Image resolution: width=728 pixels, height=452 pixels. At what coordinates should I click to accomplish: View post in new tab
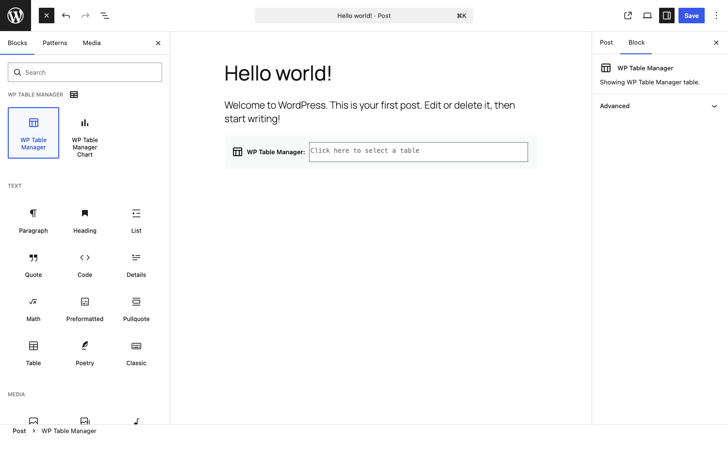[x=628, y=16]
